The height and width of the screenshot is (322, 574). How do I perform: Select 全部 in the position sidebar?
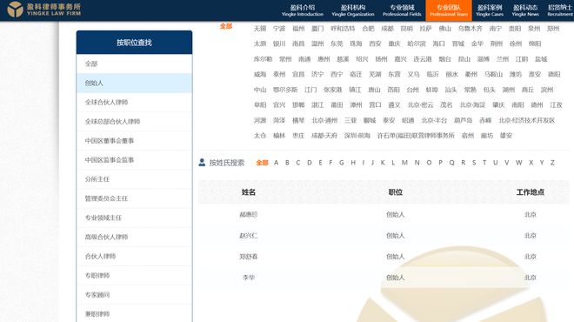click(x=134, y=64)
